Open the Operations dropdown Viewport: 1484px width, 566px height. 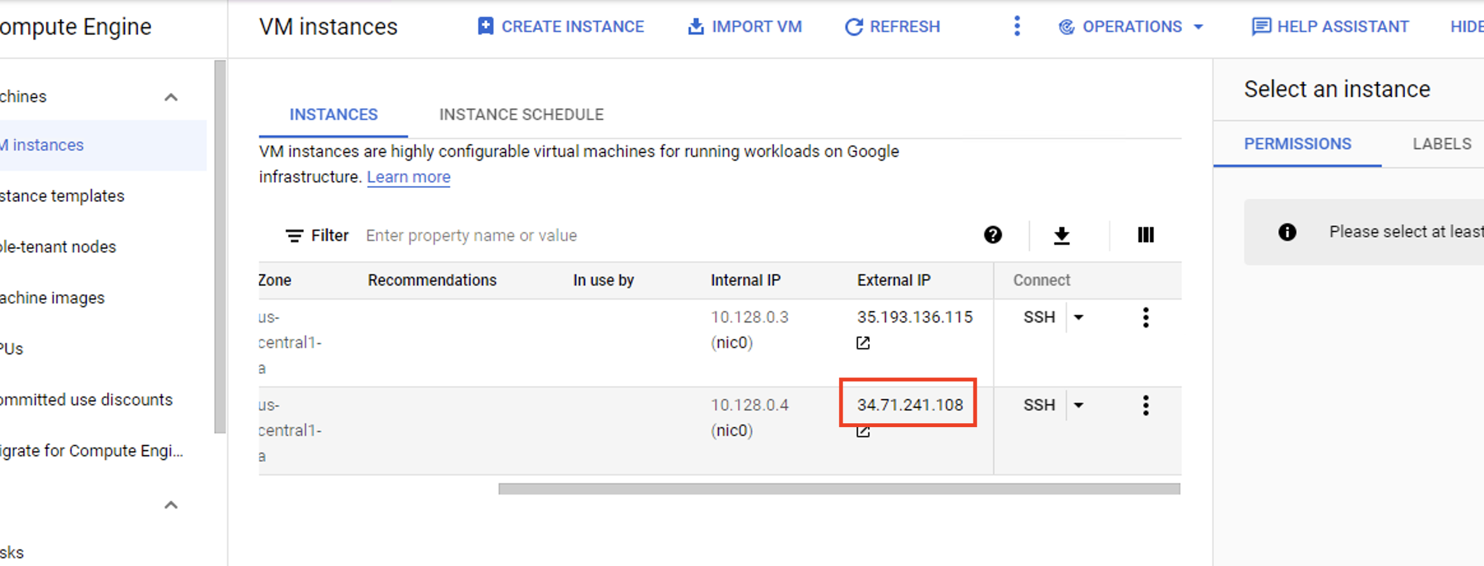tap(1131, 27)
